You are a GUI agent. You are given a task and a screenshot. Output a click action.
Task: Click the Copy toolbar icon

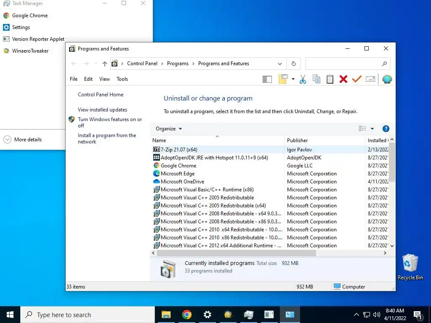point(317,79)
